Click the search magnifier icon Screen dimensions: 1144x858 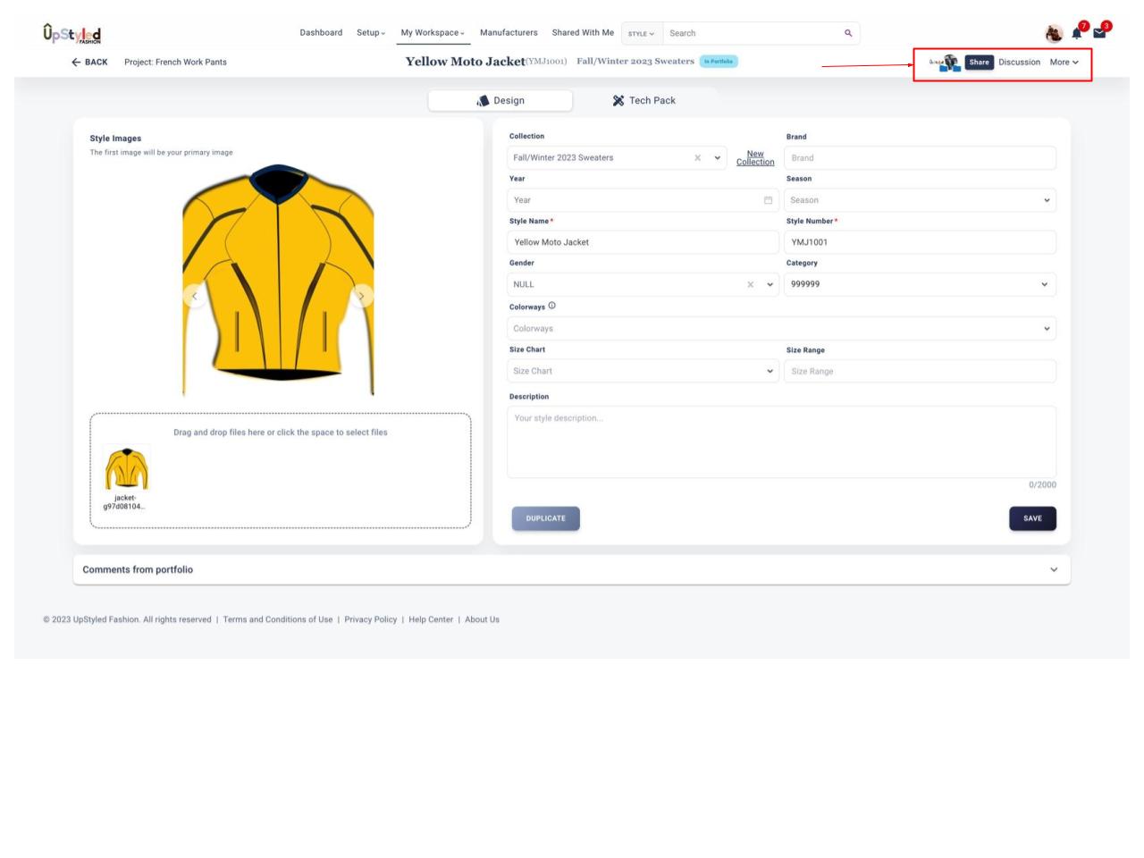click(x=848, y=33)
